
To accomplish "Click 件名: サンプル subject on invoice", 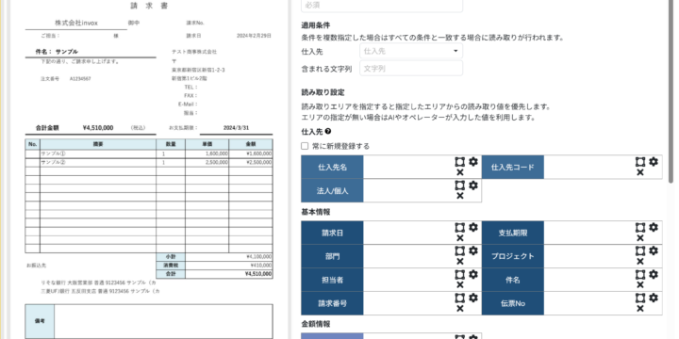I will pyautogui.click(x=58, y=52).
